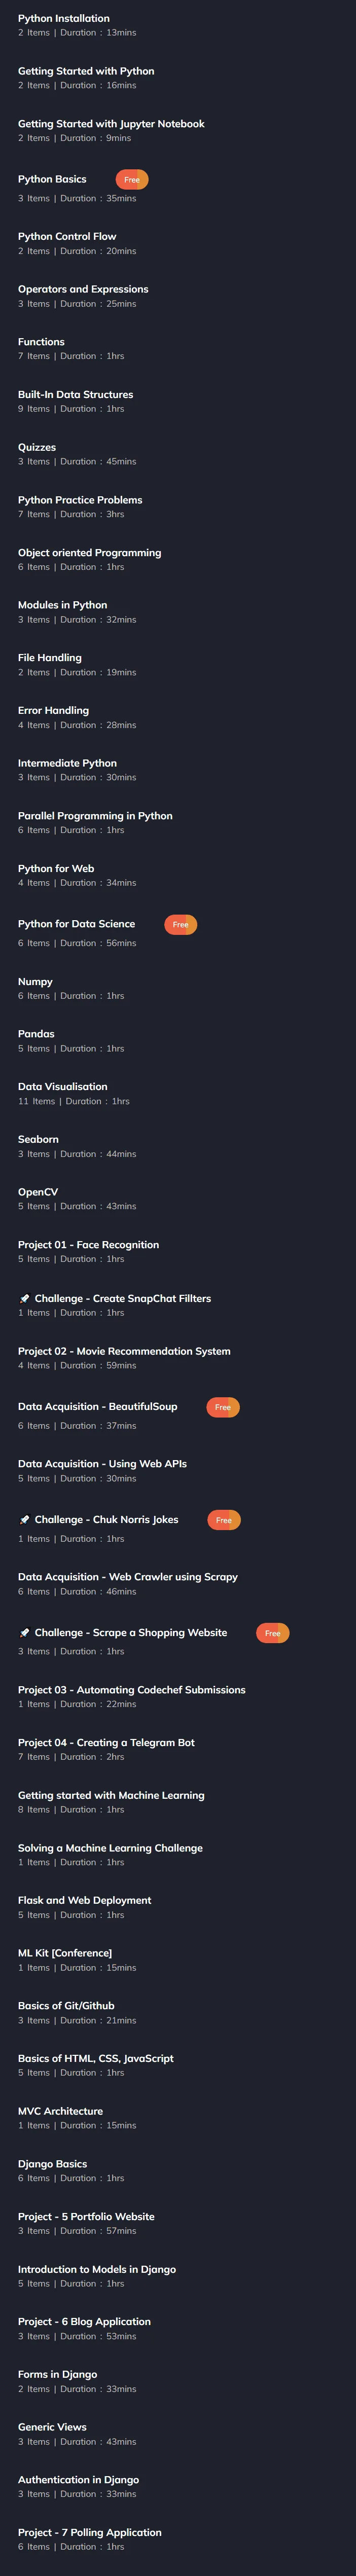Expand Project 04 - Creating a Telegram Bot
Image resolution: width=356 pixels, height=2576 pixels.
[178, 1749]
